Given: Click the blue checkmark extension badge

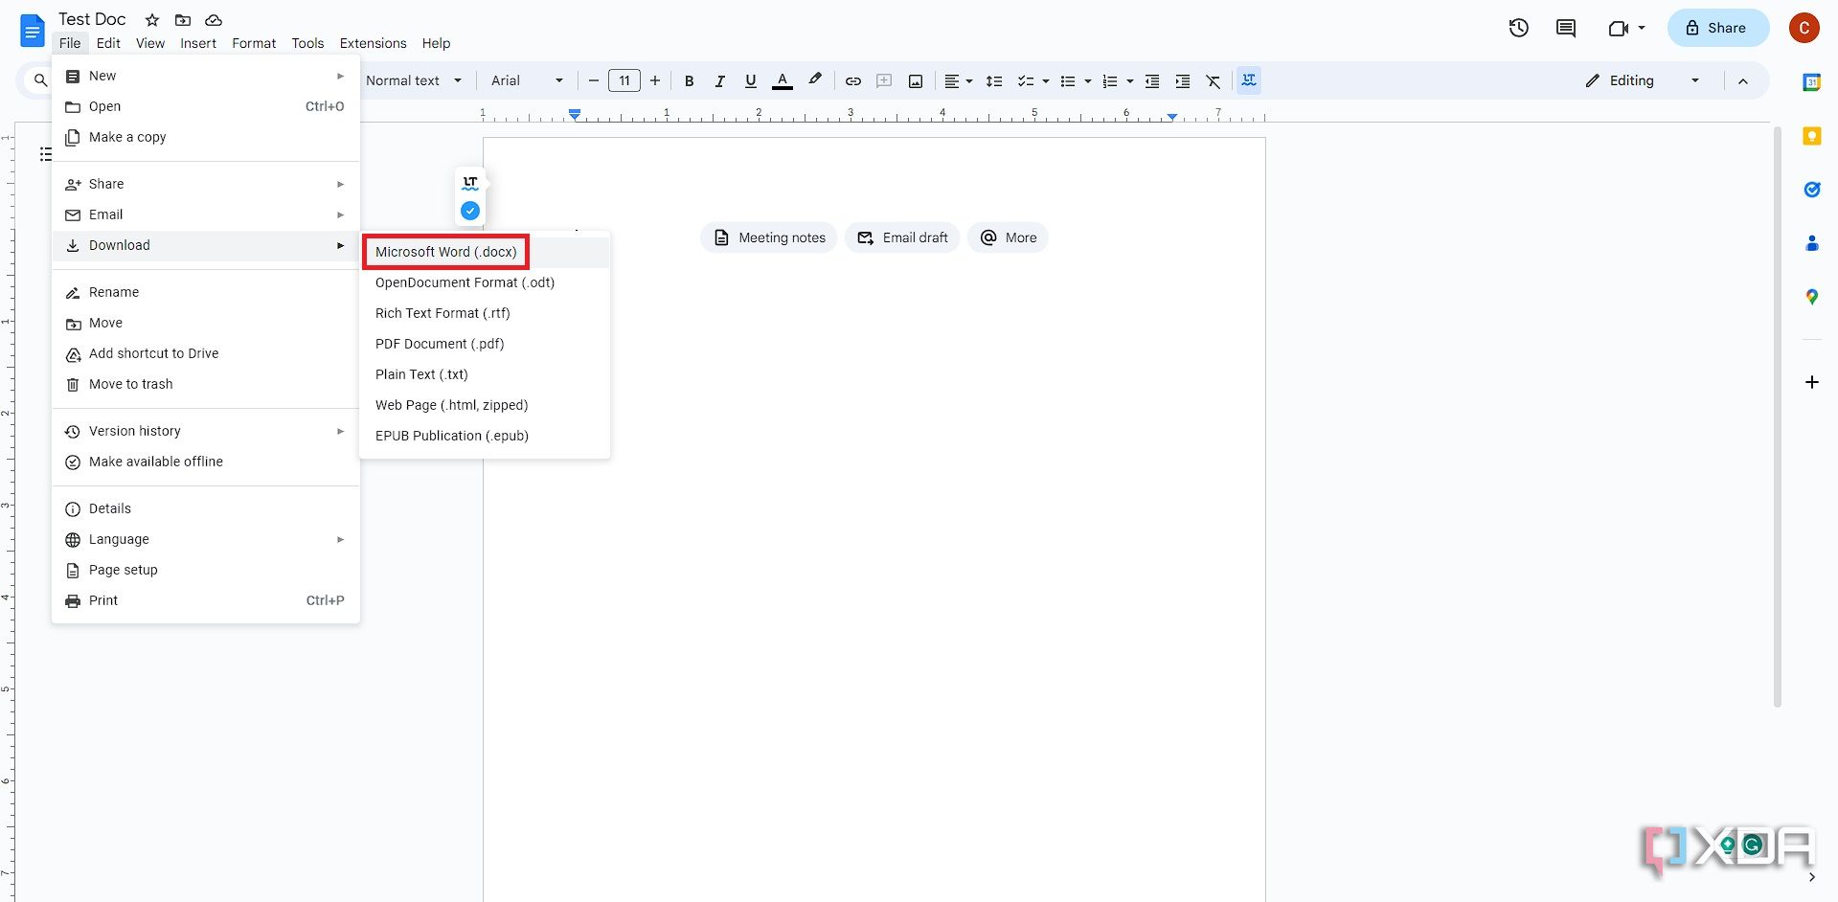Looking at the screenshot, I should click(x=470, y=211).
